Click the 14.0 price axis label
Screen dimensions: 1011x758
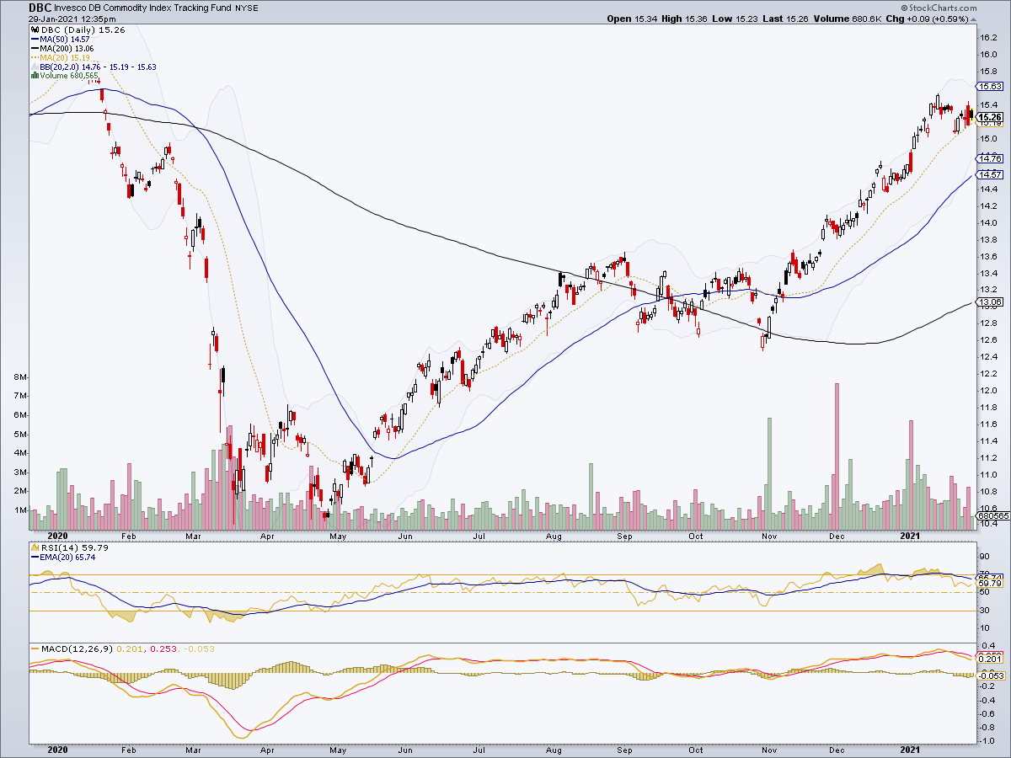pyautogui.click(x=988, y=222)
